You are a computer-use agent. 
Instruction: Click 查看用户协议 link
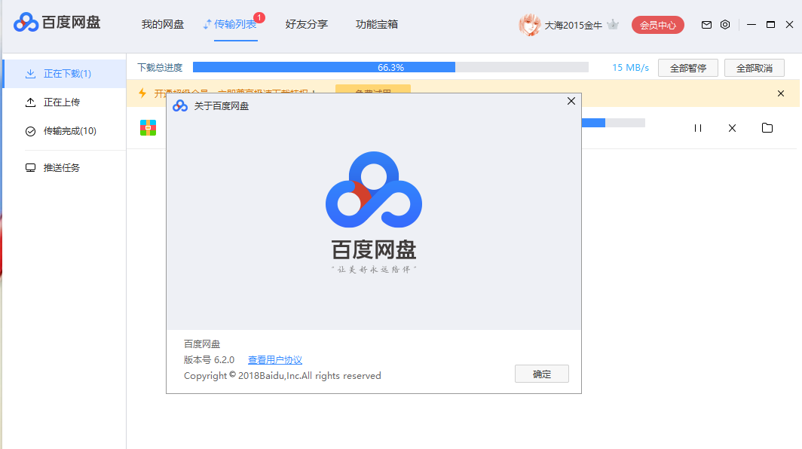(274, 360)
